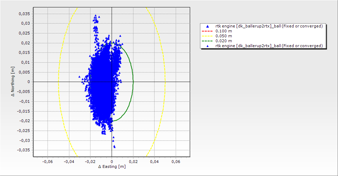Screen dimensions: 338x176
Task: Click the -0,035 Northing axis label
Action: [24, 150]
